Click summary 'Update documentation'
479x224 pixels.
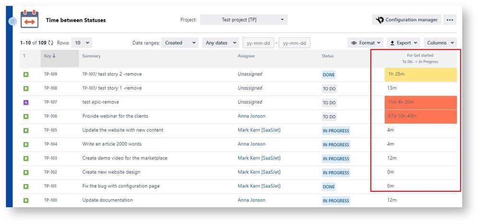pos(107,200)
